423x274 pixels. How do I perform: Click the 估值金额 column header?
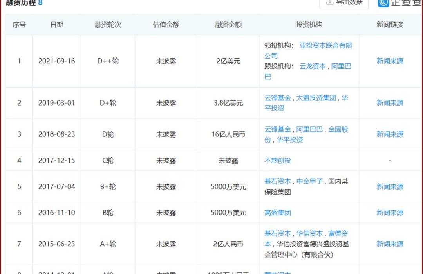coord(166,25)
